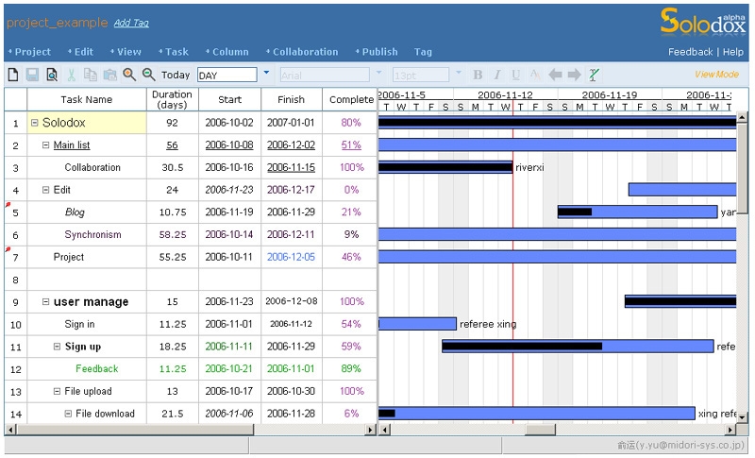Collapse the Sign up group
Screen dimensions: 755x458
point(57,347)
